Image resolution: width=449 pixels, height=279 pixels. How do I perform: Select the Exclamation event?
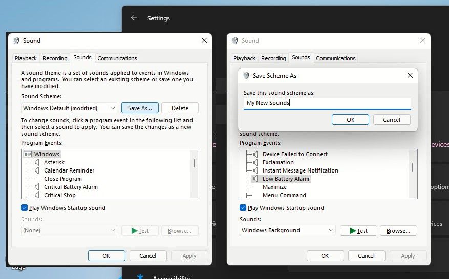pyautogui.click(x=278, y=162)
